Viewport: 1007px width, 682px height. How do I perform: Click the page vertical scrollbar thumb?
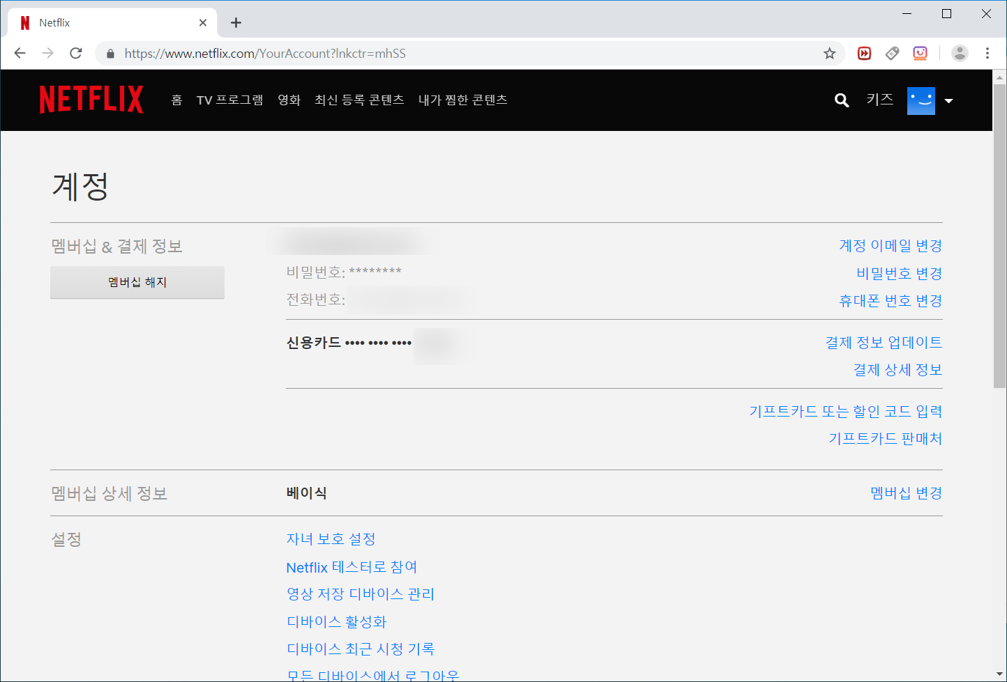click(999, 235)
